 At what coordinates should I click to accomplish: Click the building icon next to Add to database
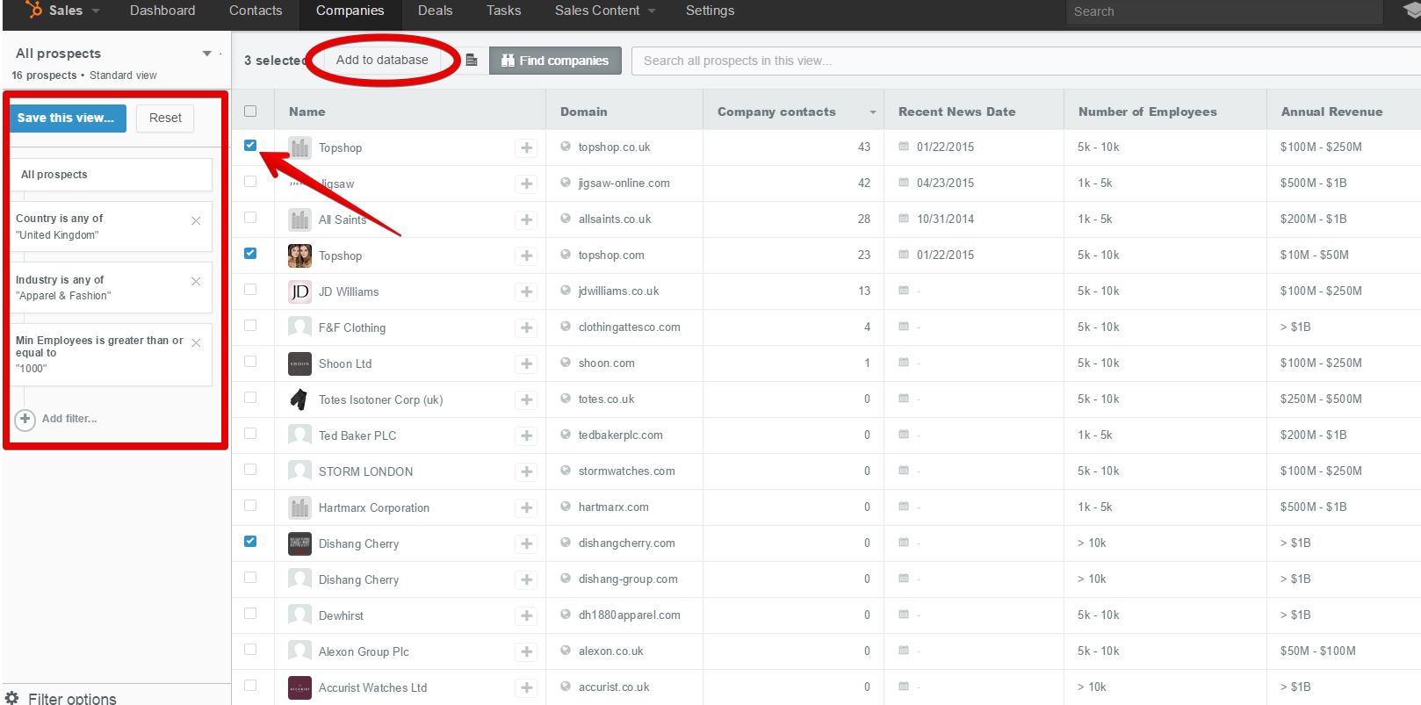tap(472, 61)
